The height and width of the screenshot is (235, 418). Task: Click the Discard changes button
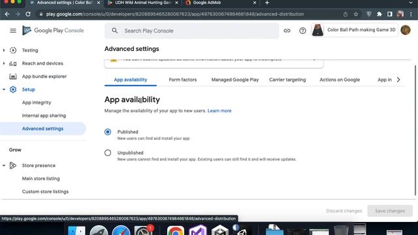[x=344, y=211]
